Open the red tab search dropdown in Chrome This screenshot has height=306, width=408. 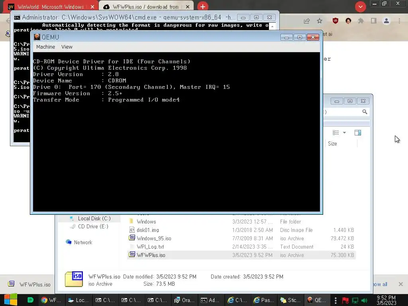coord(360,7)
